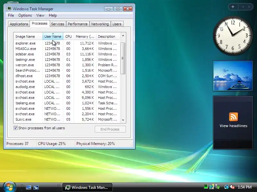Open the View menu

pos(40,15)
